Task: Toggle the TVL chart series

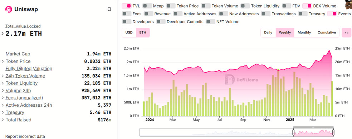Action: pos(126,6)
